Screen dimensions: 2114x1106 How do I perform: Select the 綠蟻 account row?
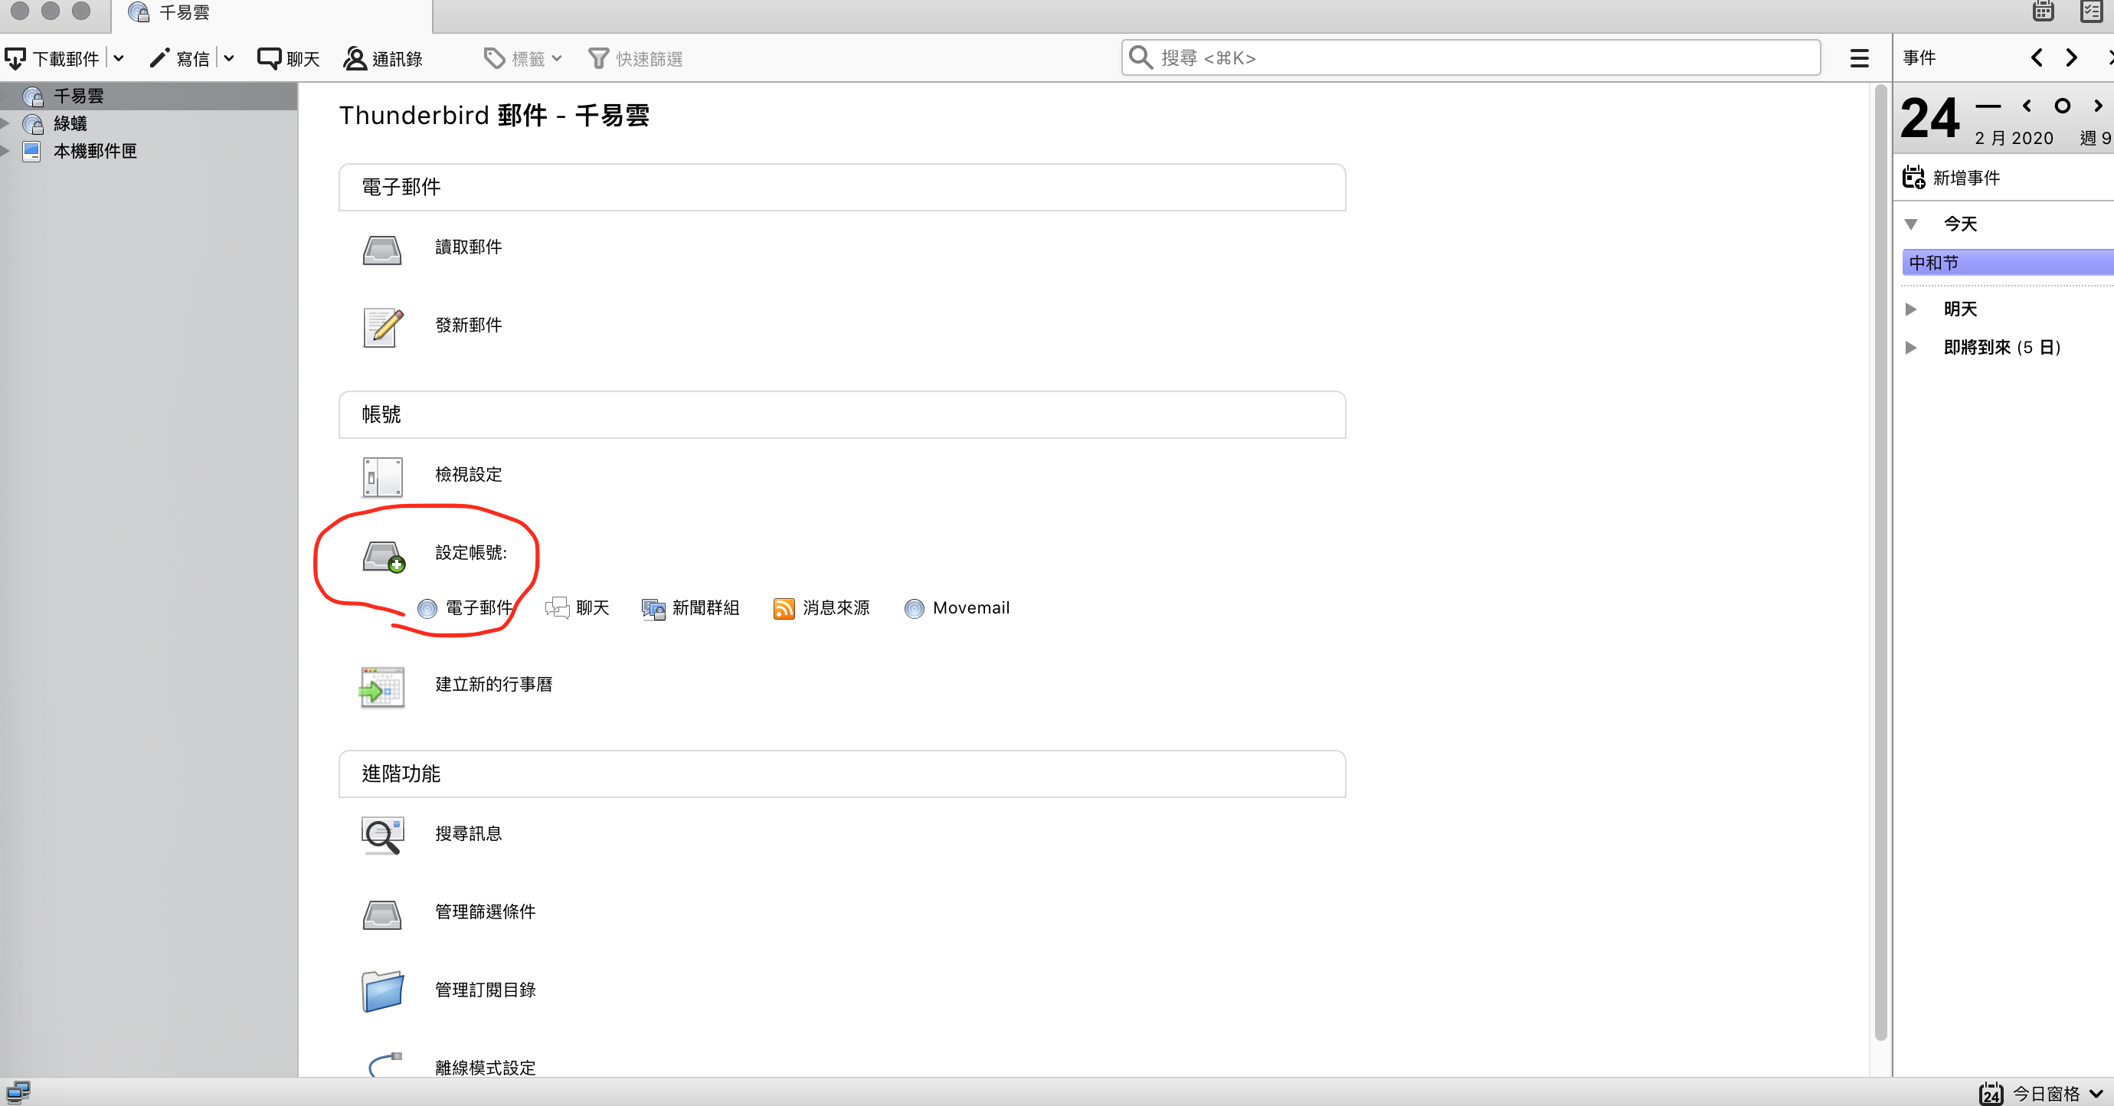(x=149, y=124)
